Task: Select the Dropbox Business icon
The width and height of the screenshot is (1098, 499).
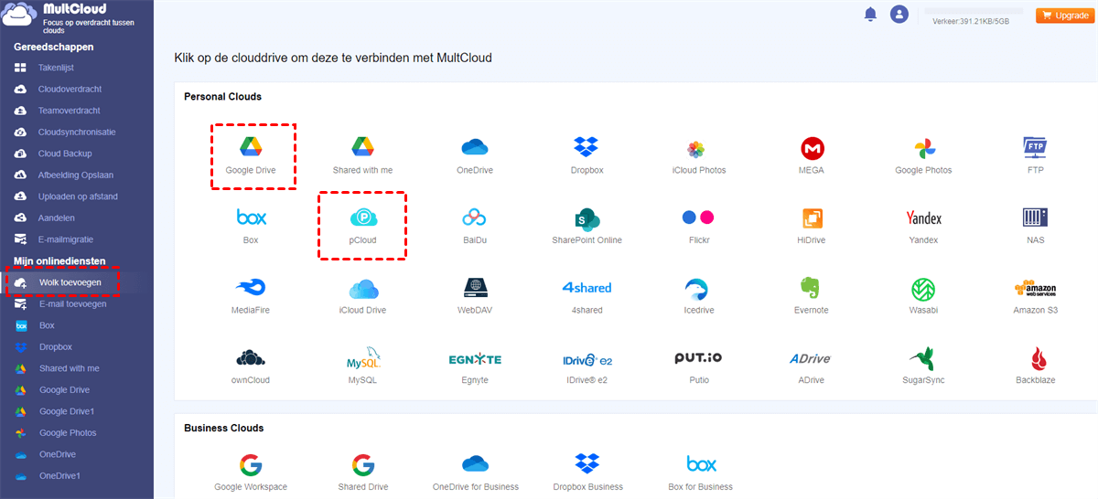Action: pyautogui.click(x=587, y=463)
